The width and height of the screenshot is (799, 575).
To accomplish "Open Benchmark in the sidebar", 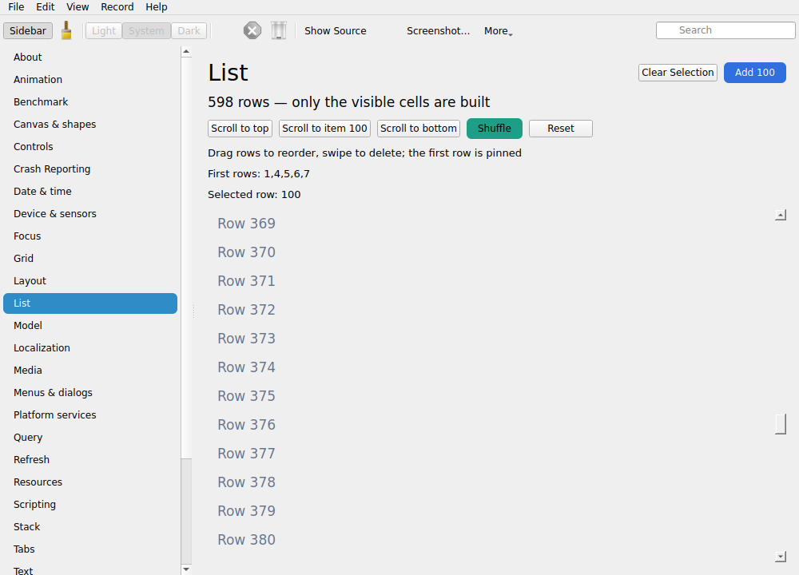I will (90, 102).
